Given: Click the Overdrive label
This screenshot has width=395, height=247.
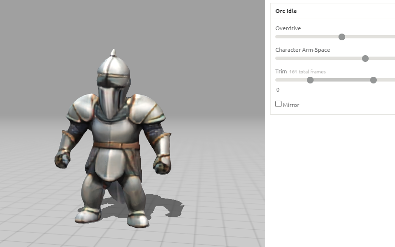Looking at the screenshot, I should pos(288,28).
